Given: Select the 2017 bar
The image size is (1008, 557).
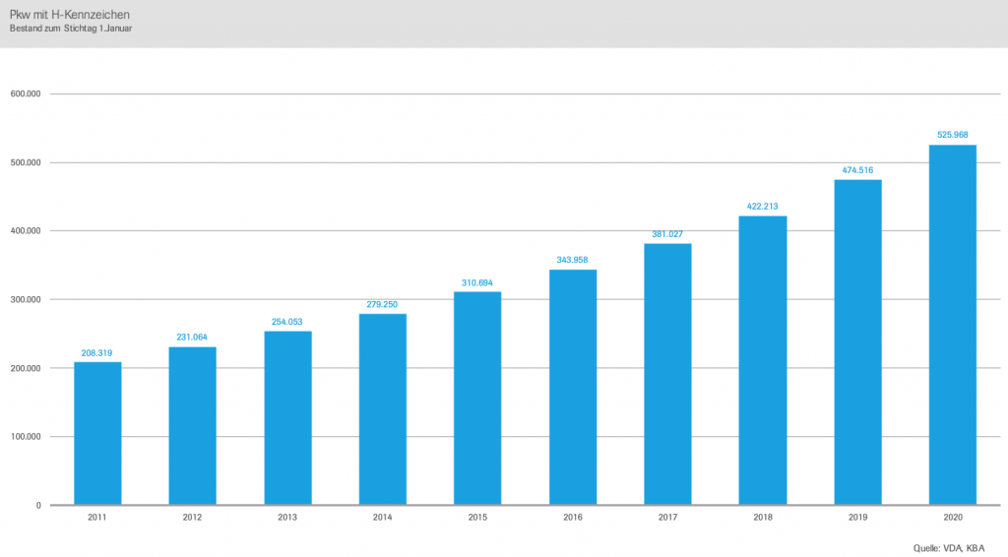Looking at the screenshot, I should point(668,375).
